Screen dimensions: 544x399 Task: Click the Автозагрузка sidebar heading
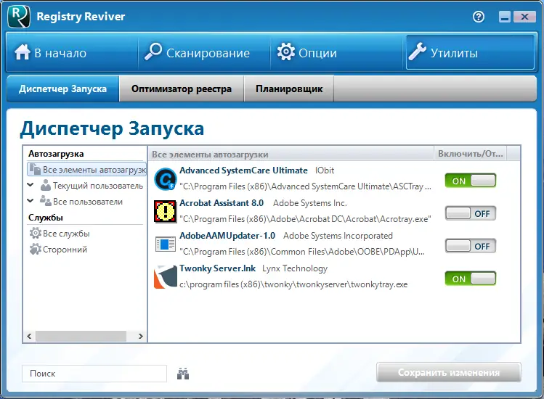pos(56,154)
